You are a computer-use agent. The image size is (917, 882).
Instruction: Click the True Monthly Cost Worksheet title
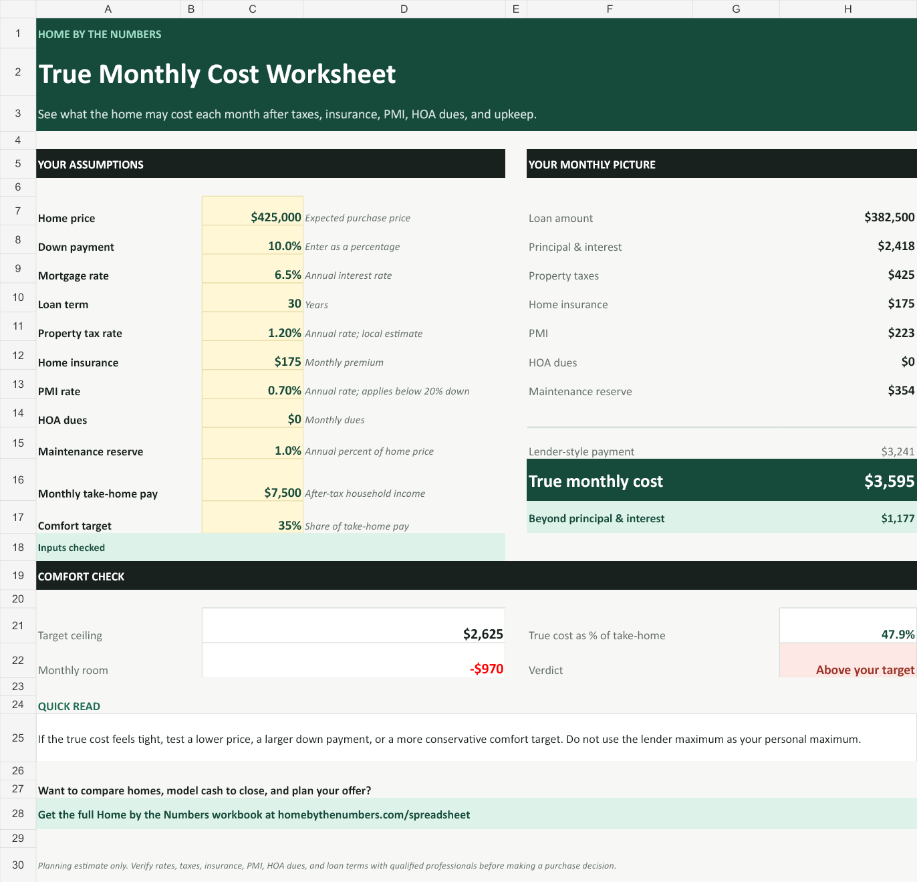pyautogui.click(x=217, y=74)
